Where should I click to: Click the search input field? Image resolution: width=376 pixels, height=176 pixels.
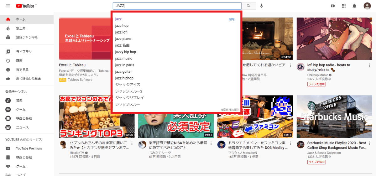(177, 6)
